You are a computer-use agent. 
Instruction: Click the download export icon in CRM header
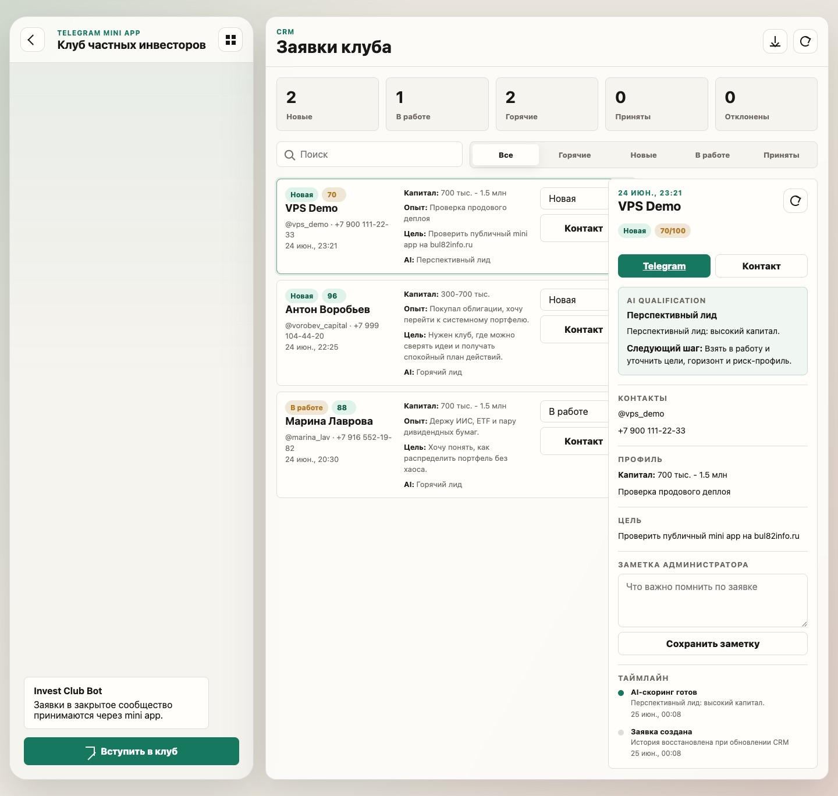click(x=775, y=41)
